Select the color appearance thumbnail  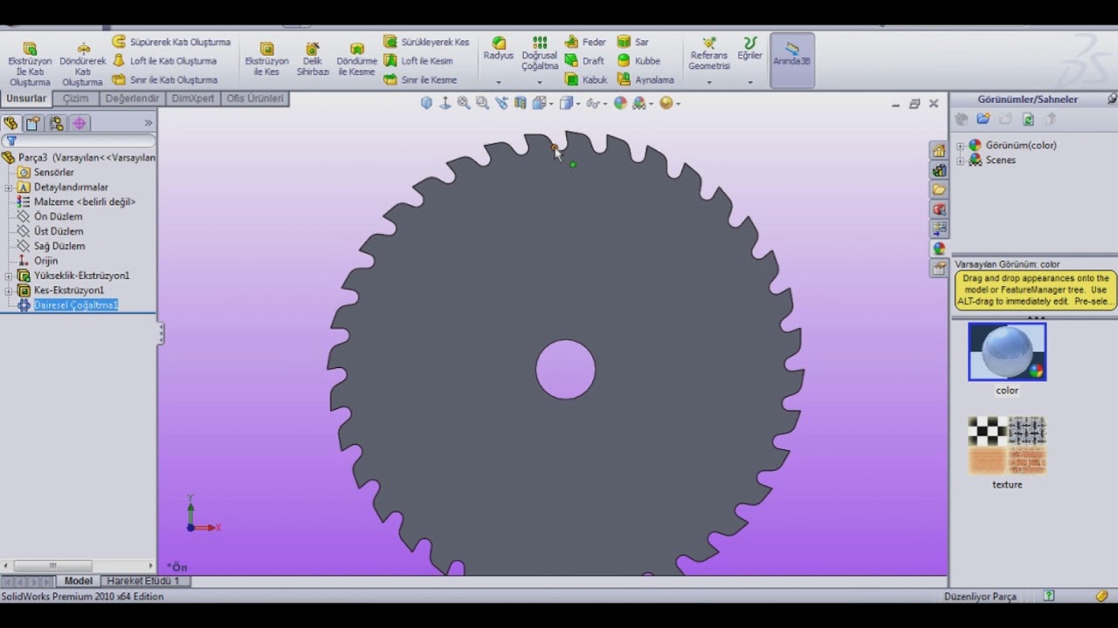tap(1007, 352)
